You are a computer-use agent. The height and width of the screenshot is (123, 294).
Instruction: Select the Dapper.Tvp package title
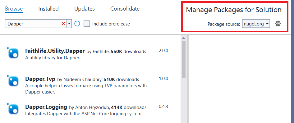coord(40,79)
